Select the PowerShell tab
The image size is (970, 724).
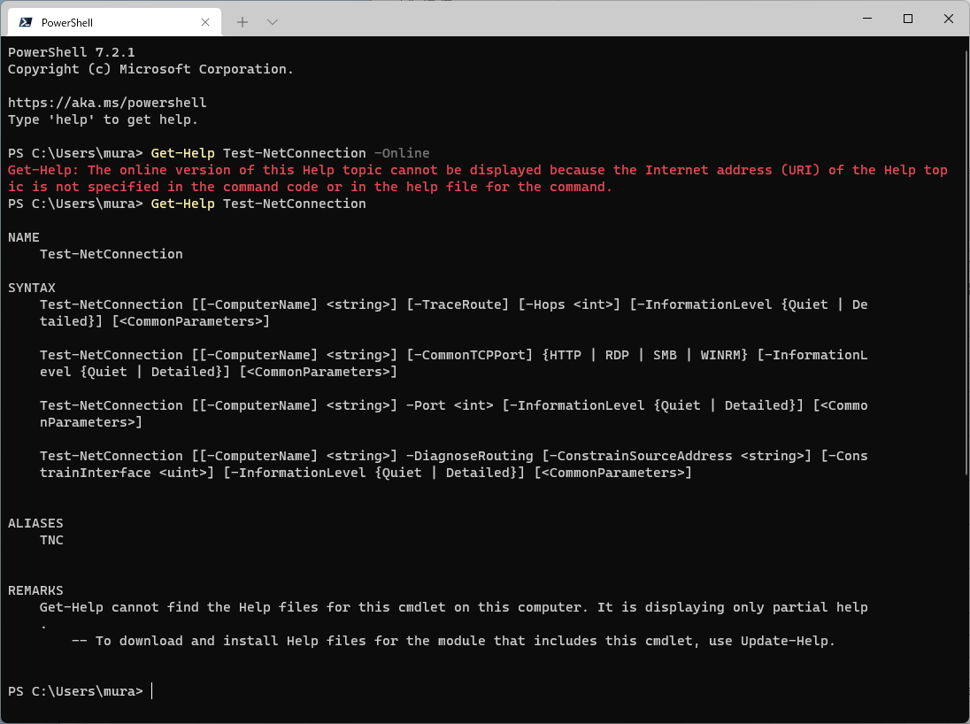(x=114, y=22)
